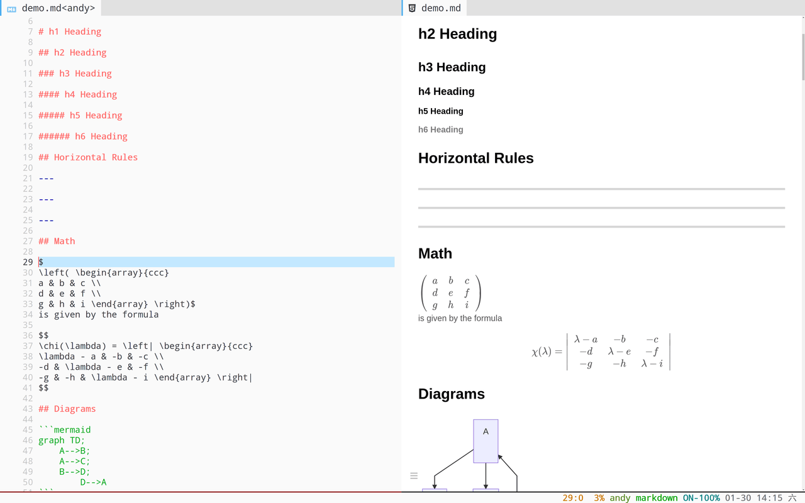805x503 pixels.
Task: Click the 3% buffer position indicator
Action: tap(599, 498)
